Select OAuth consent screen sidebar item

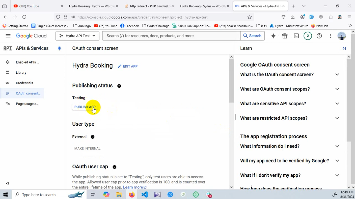[x=22, y=93]
